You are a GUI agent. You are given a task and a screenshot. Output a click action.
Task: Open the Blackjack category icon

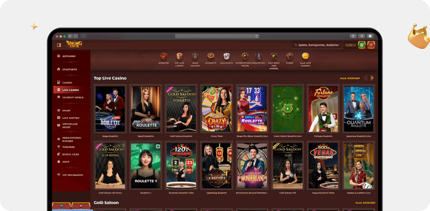coord(226,57)
